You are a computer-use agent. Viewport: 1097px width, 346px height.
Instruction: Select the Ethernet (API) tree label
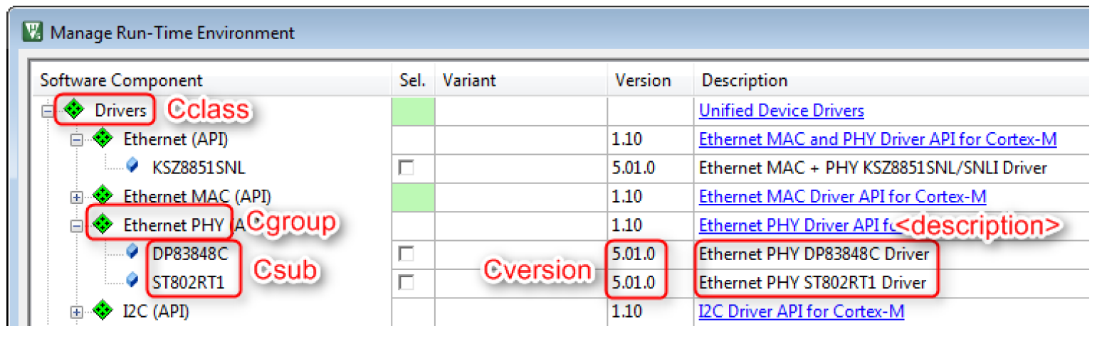[176, 139]
